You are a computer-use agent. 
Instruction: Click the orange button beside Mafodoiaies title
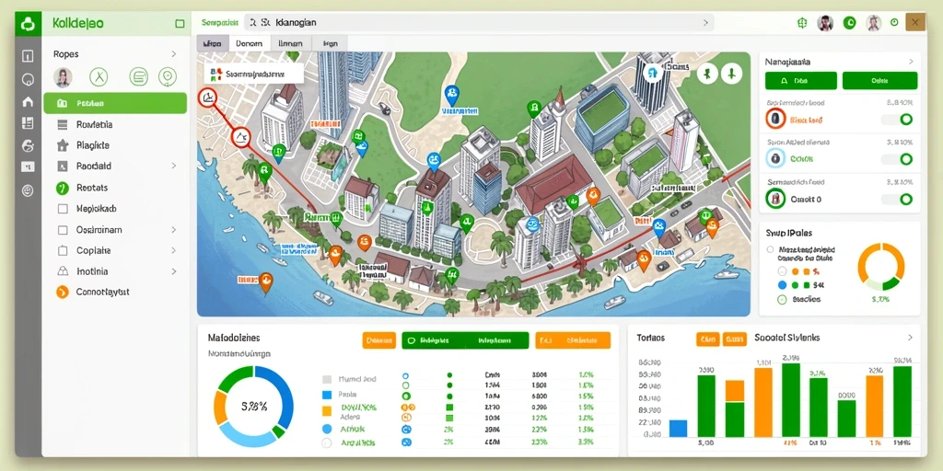(x=378, y=340)
